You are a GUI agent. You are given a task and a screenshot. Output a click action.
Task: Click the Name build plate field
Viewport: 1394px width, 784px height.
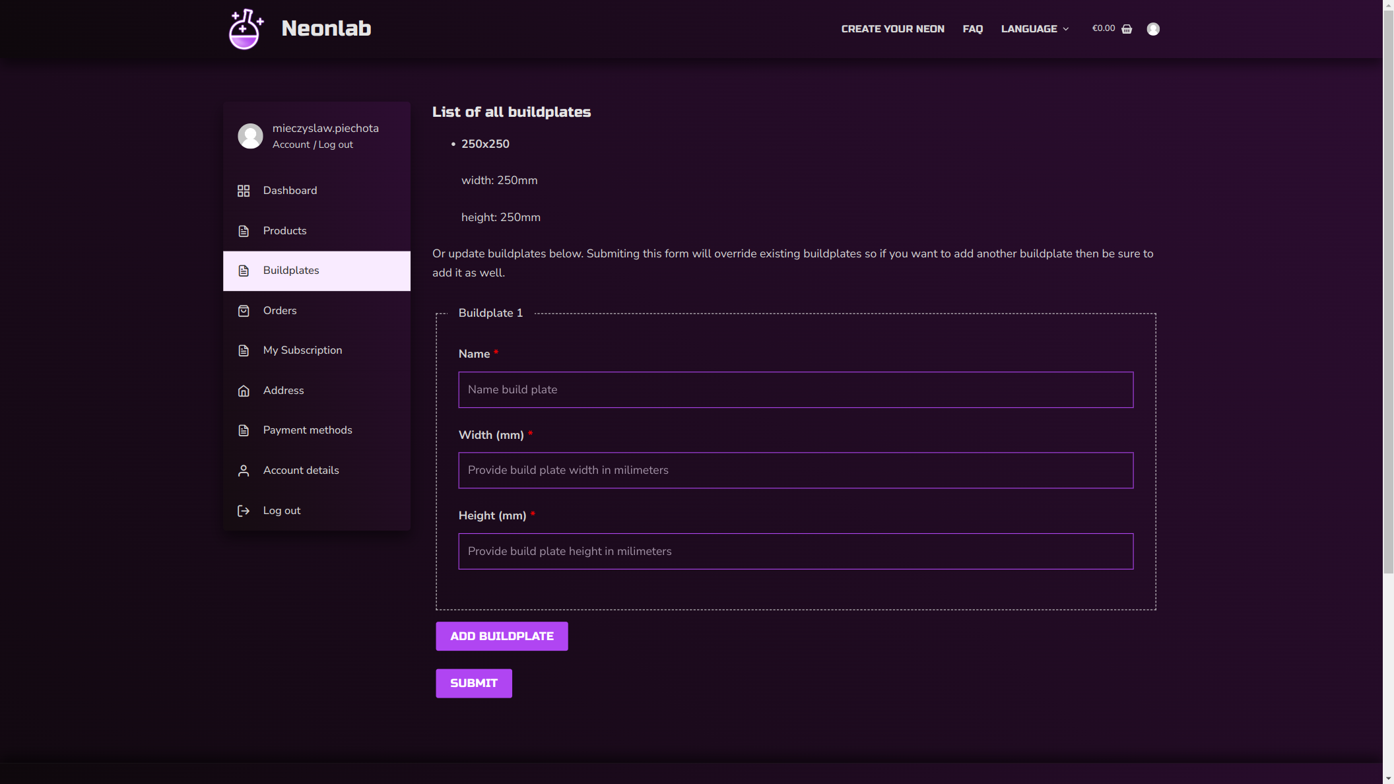point(795,390)
